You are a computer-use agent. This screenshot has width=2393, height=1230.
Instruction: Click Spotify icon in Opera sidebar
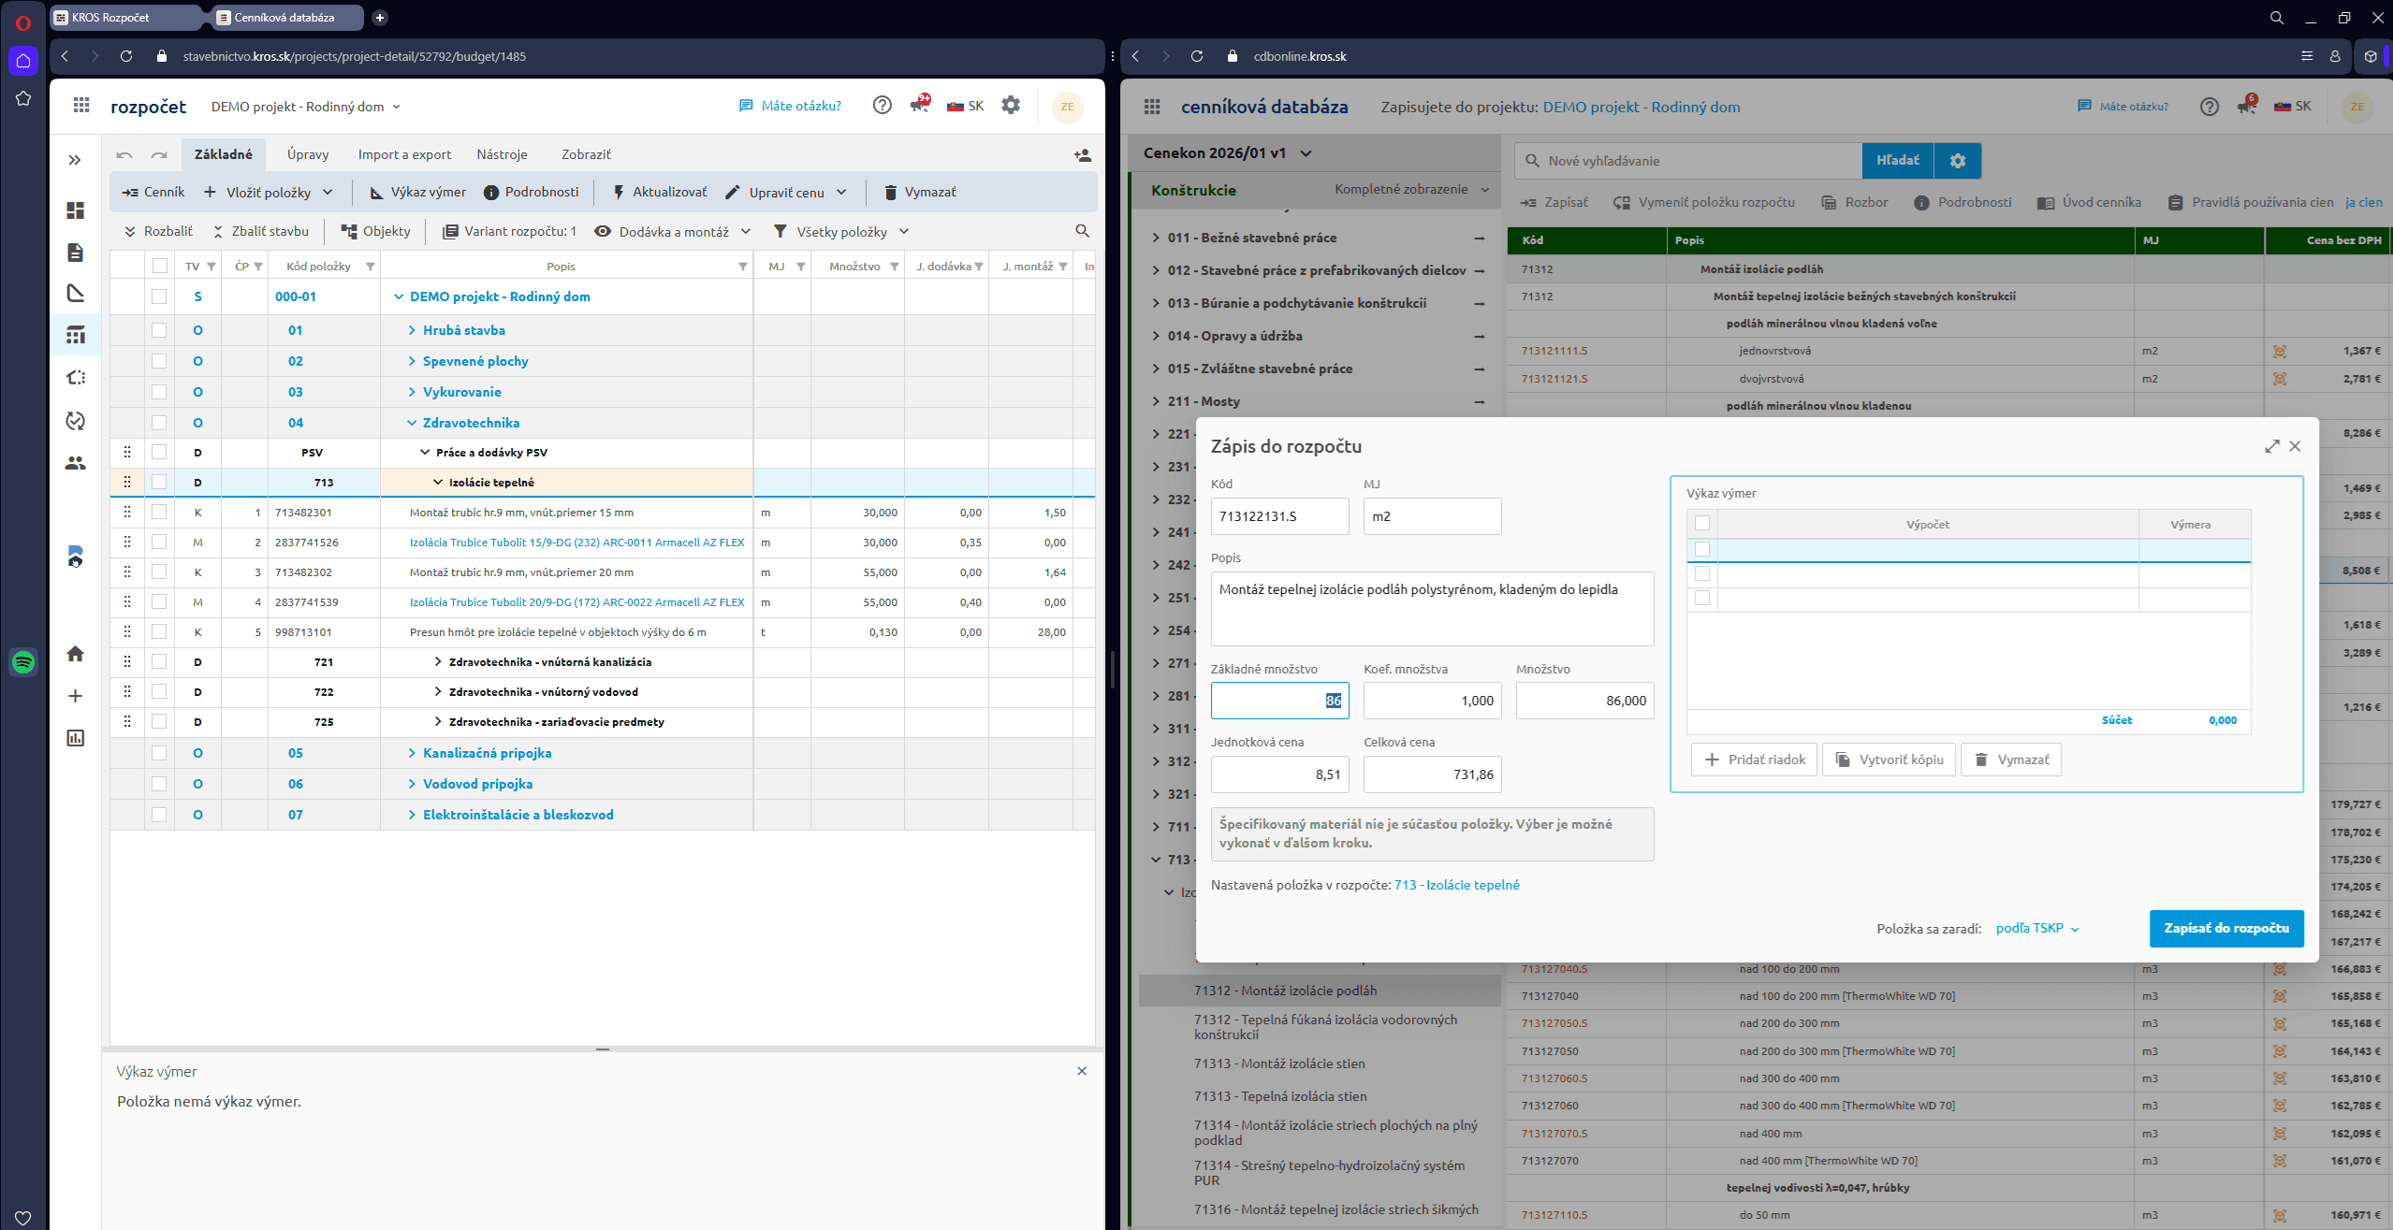point(23,662)
